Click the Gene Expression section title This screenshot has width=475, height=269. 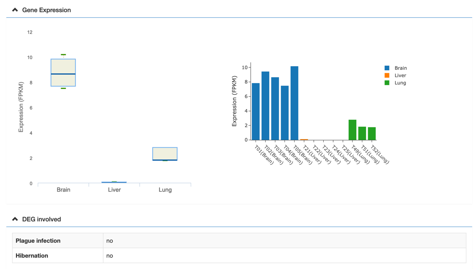point(46,10)
